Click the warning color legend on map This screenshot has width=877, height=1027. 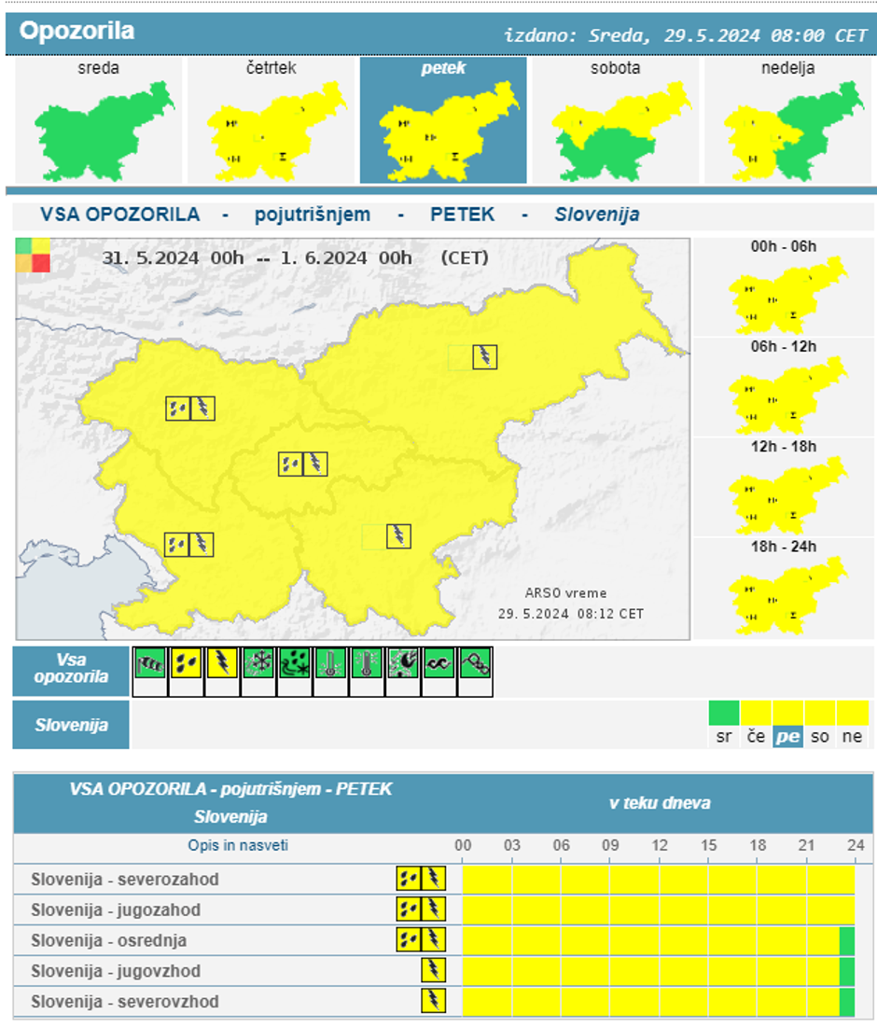click(x=33, y=255)
